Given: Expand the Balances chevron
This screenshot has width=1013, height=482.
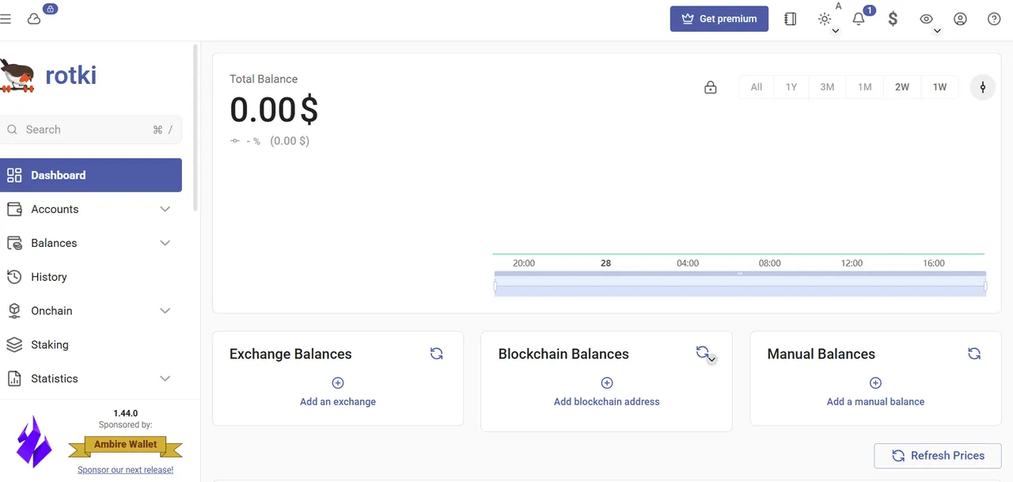Looking at the screenshot, I should [x=165, y=243].
